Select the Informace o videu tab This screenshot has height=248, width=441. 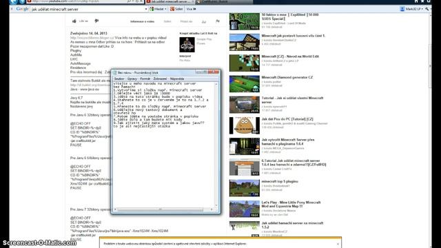click(x=142, y=21)
